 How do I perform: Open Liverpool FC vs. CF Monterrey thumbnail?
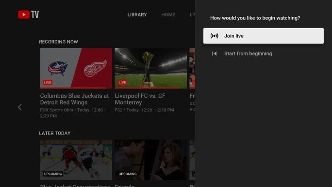click(151, 68)
